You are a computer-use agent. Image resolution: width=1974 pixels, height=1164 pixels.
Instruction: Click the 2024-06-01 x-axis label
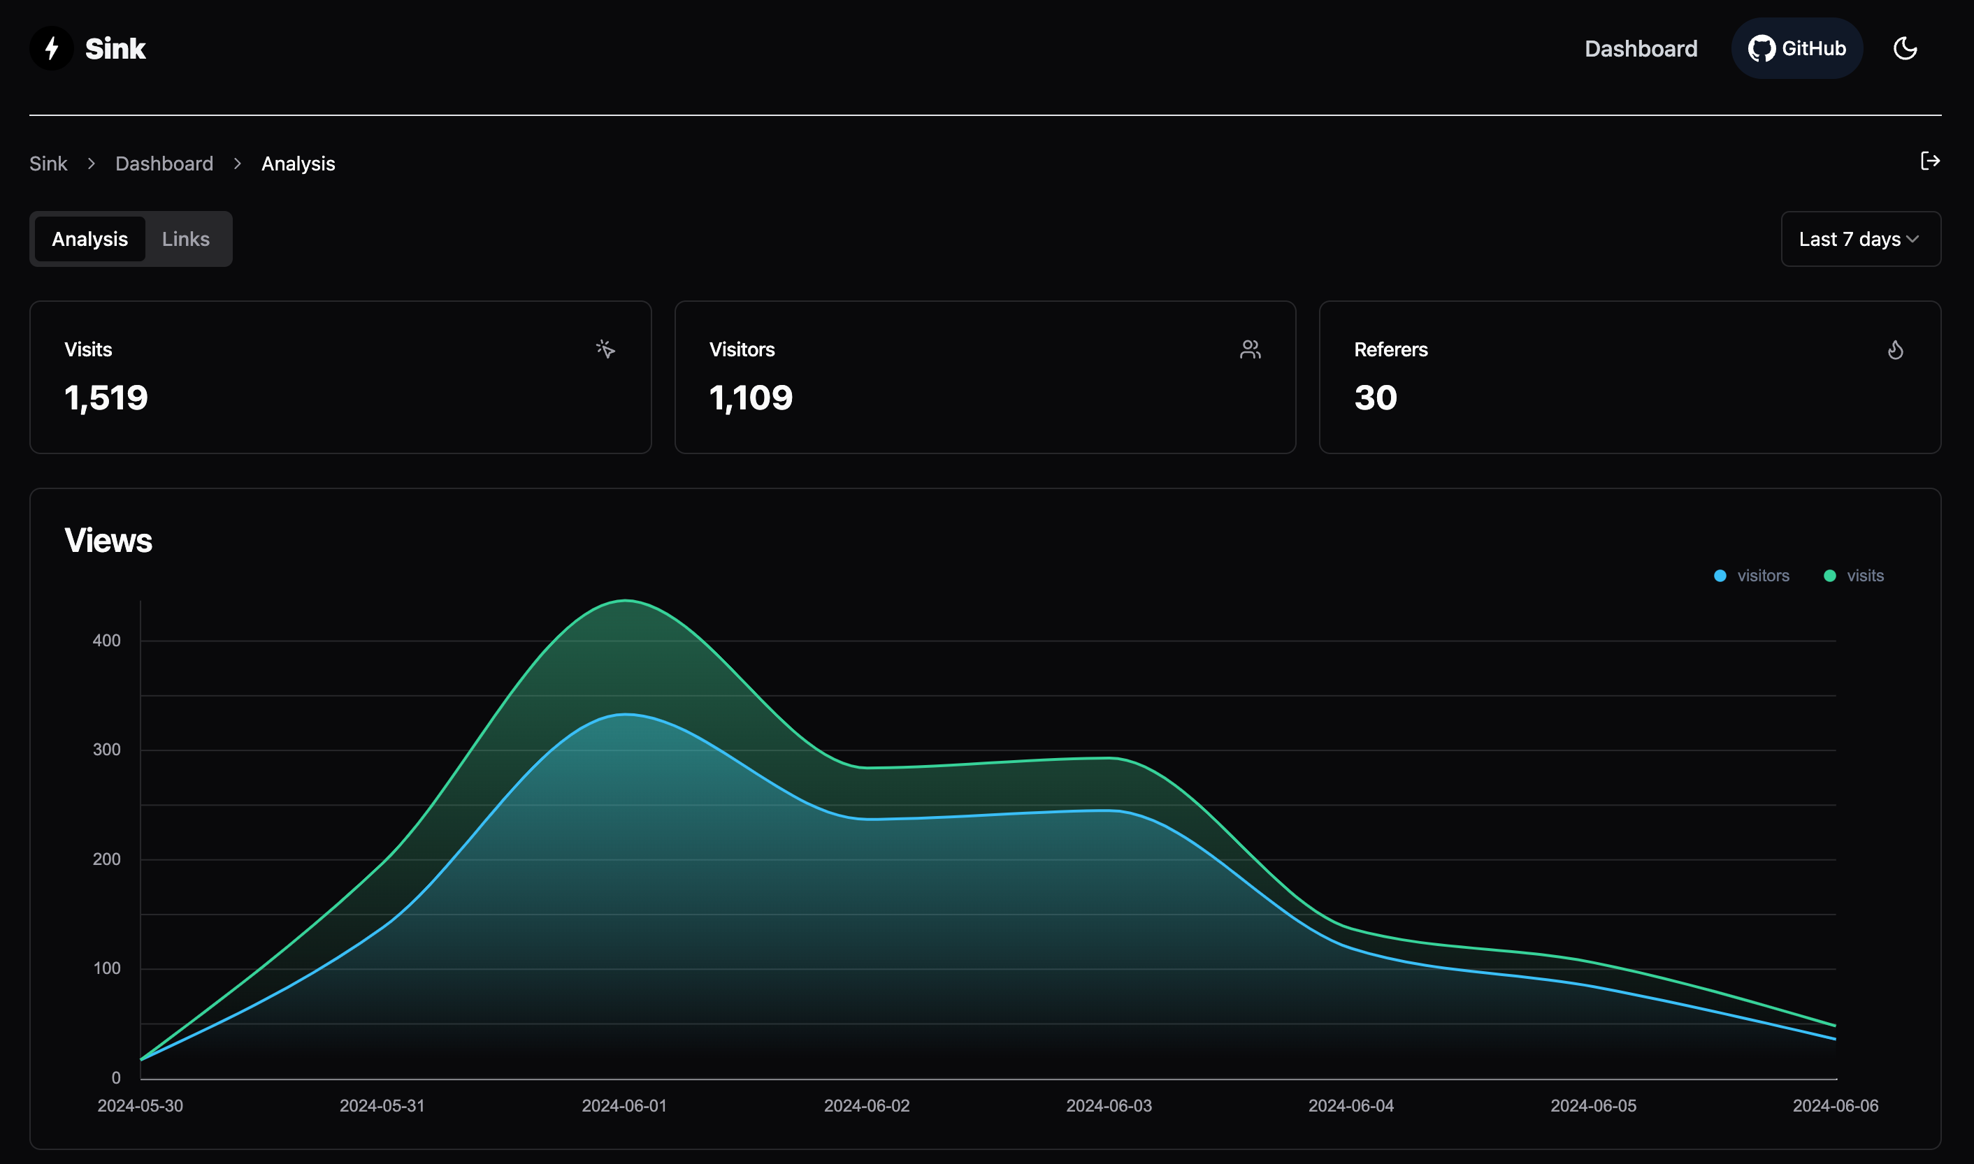coord(624,1106)
